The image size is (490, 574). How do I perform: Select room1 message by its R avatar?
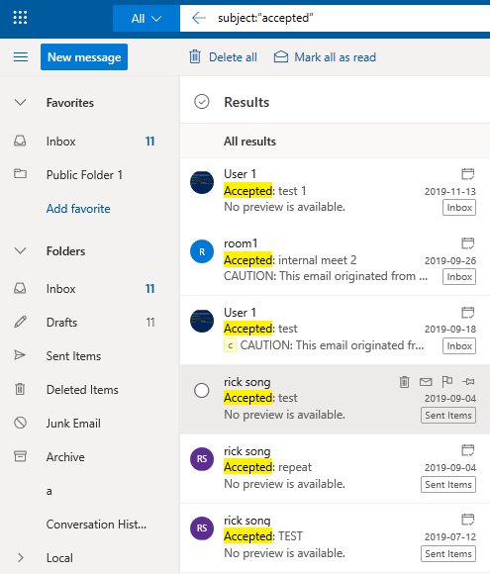click(x=202, y=251)
